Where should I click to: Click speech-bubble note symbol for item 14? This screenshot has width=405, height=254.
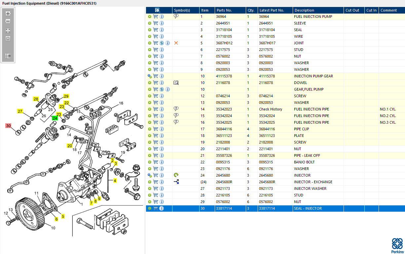[176, 109]
